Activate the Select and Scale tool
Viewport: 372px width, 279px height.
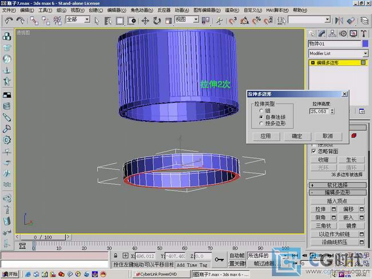168,21
